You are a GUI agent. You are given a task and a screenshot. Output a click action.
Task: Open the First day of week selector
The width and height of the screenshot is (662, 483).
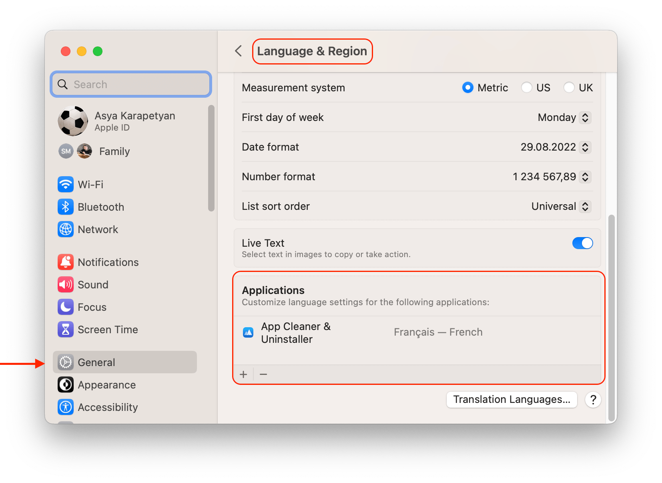click(585, 117)
